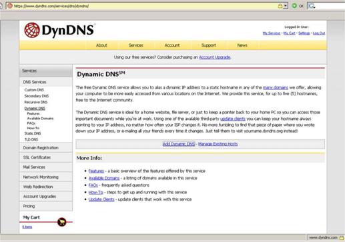Click the Log Out link
The image size is (345, 242).
tap(319, 33)
